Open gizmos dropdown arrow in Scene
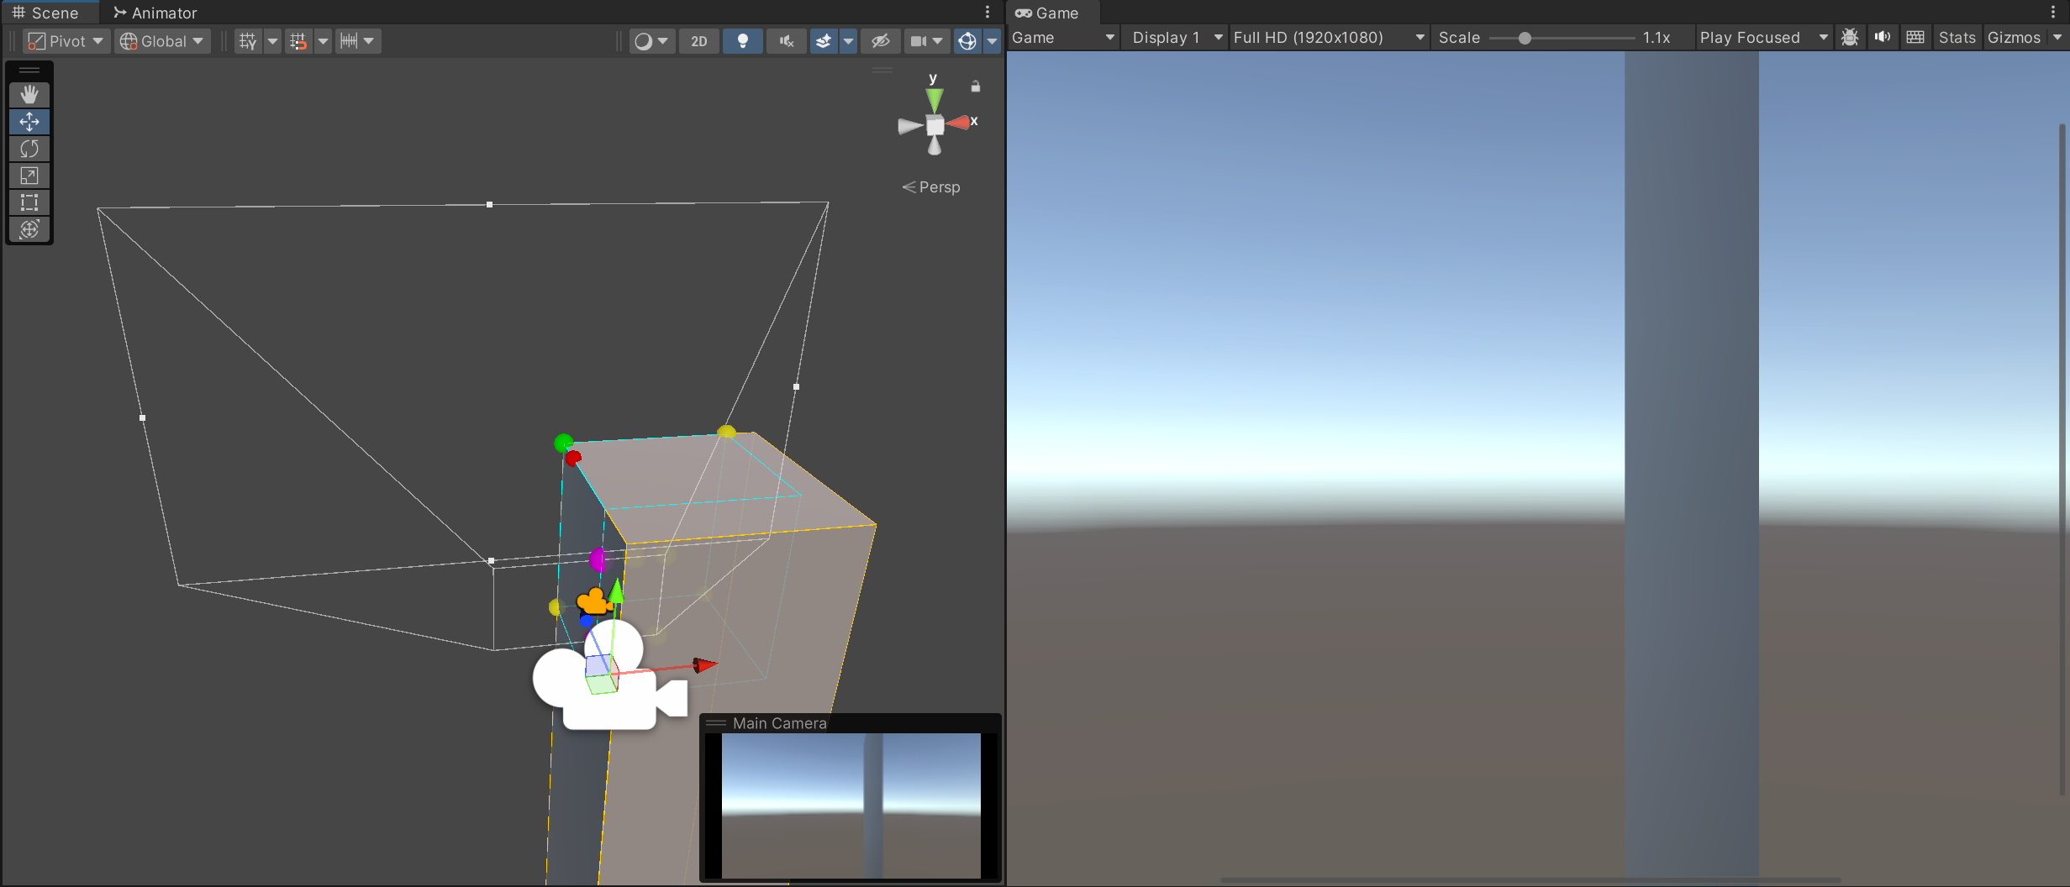2070x887 pixels. (992, 41)
